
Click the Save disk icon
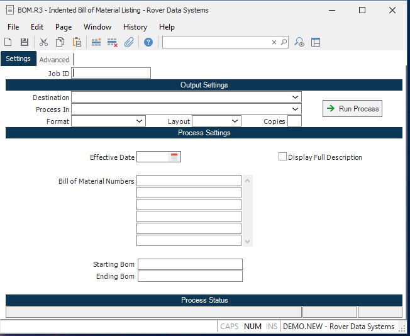(25, 42)
